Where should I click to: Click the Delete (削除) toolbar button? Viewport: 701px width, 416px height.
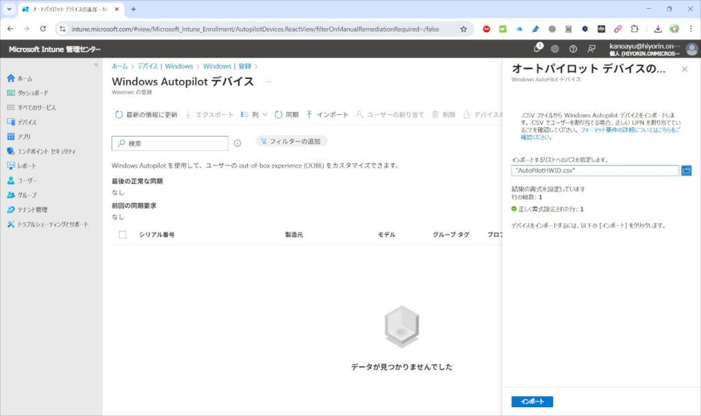pyautogui.click(x=444, y=115)
